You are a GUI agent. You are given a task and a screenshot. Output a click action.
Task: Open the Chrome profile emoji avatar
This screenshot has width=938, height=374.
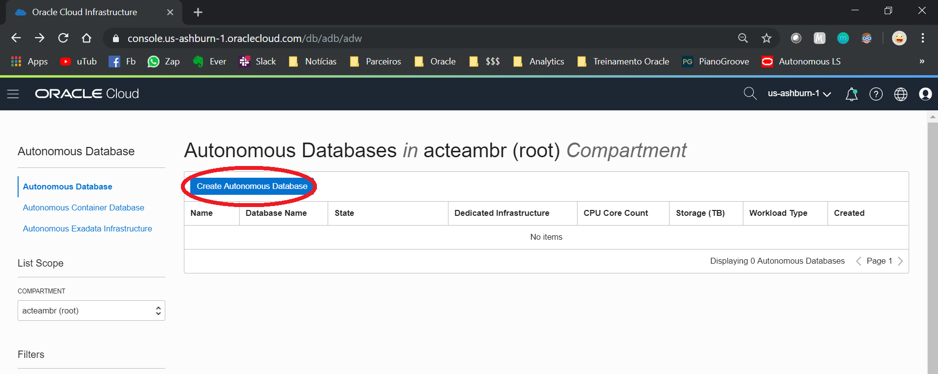899,38
